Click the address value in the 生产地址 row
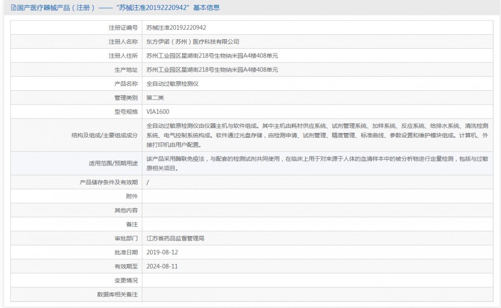This screenshot has height=308, width=501. 212,70
